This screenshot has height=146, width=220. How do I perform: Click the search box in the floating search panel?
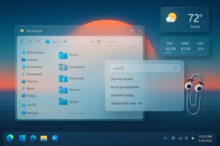(145, 68)
